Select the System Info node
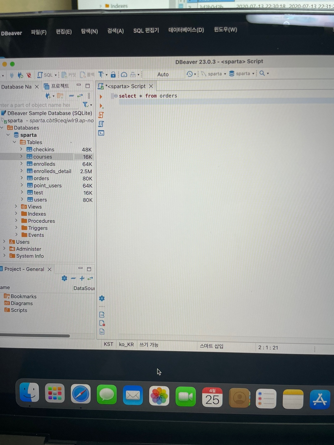The image size is (334, 445). click(30, 256)
